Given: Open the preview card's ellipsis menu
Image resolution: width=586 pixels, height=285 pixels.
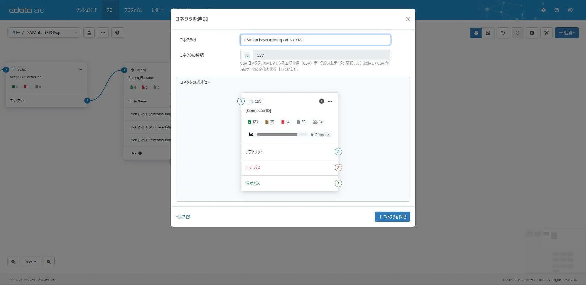Looking at the screenshot, I should point(330,101).
